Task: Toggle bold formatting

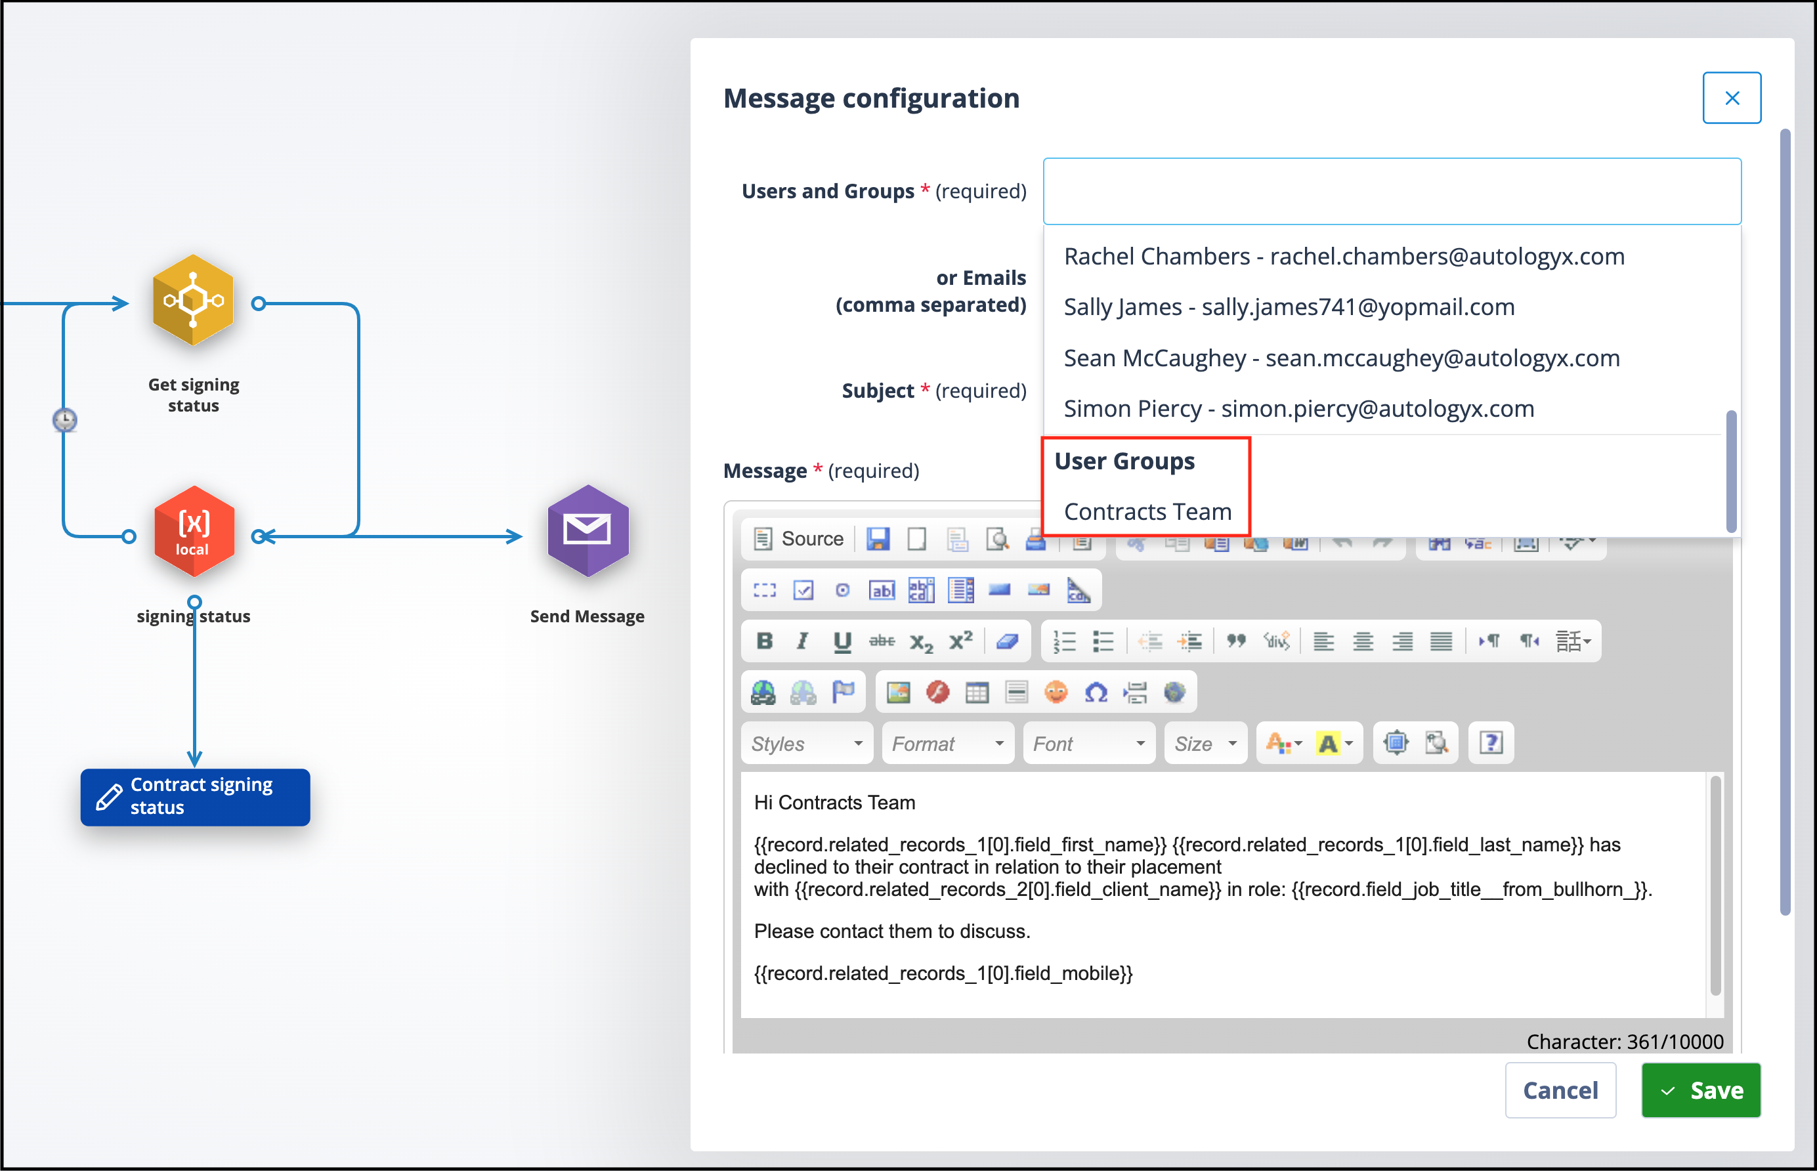Action: click(x=764, y=641)
